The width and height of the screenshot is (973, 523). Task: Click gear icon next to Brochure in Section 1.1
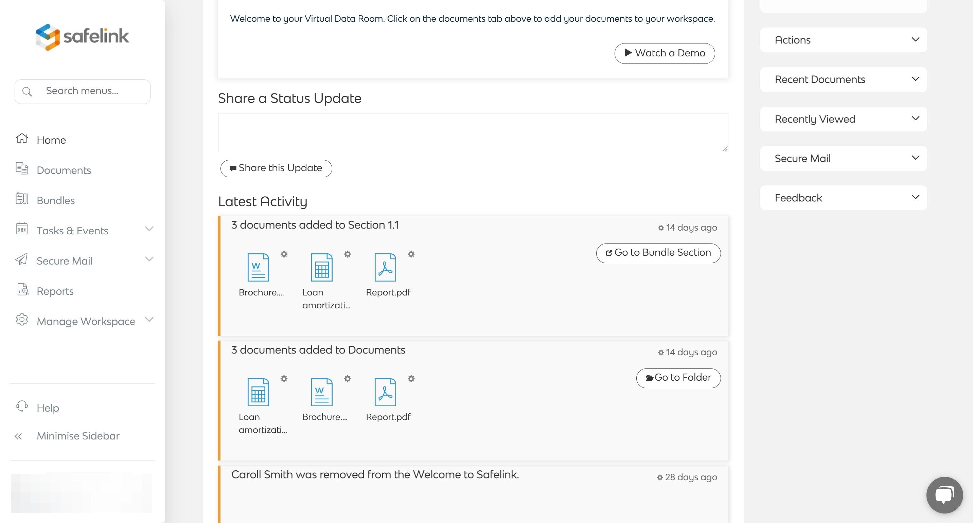tap(284, 254)
